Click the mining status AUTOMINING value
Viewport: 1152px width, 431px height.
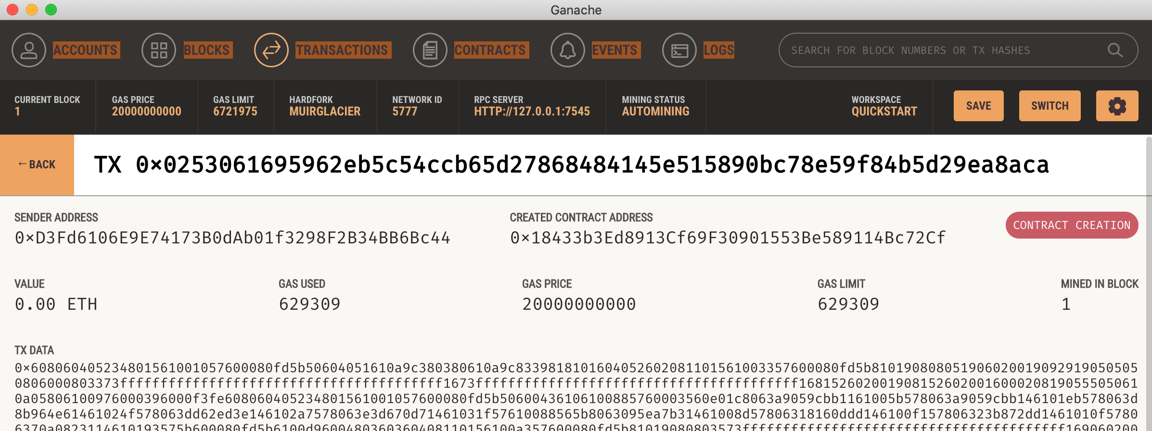tap(655, 112)
